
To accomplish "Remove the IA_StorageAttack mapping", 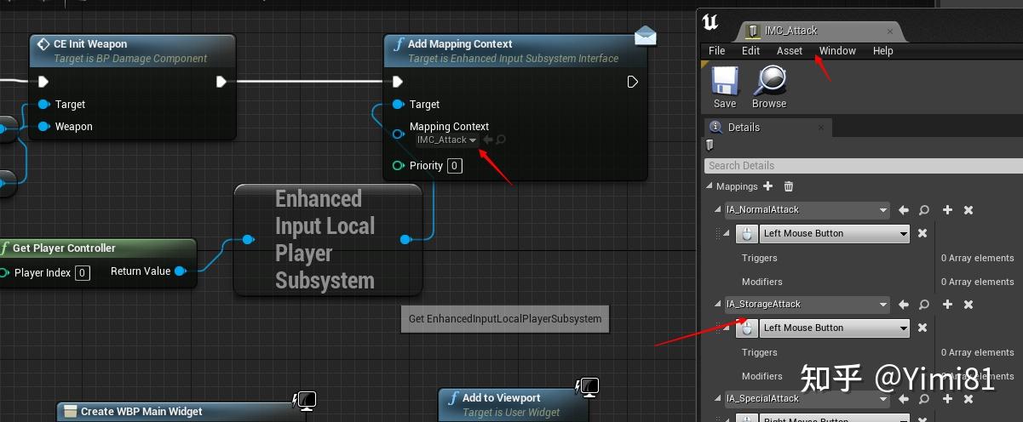I will (x=968, y=305).
